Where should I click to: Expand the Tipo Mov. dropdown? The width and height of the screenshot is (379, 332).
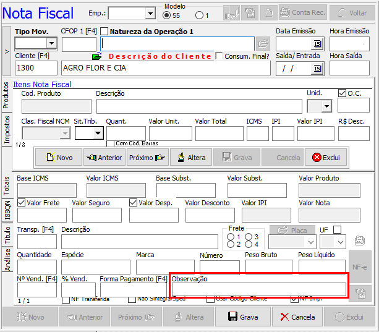51,43
